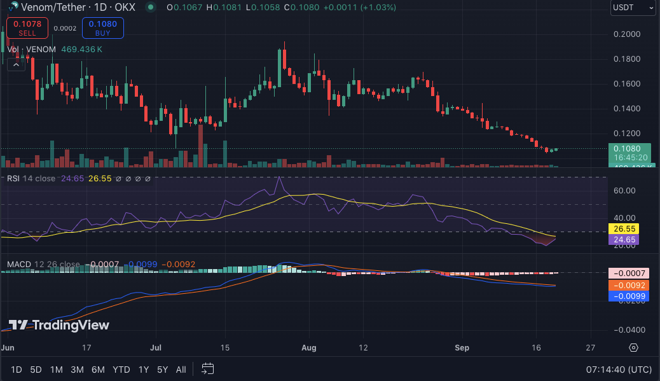This screenshot has height=381, width=660.
Task: Click the pink histogram -0.0007 axis label
Action: (x=629, y=274)
